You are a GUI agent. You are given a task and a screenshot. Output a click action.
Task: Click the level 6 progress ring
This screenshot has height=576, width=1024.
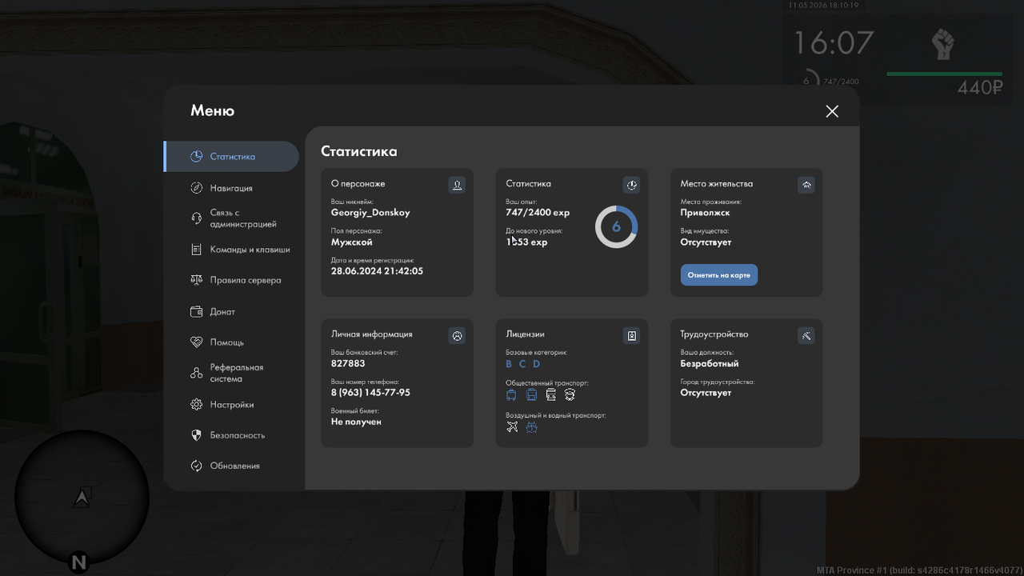click(x=616, y=227)
